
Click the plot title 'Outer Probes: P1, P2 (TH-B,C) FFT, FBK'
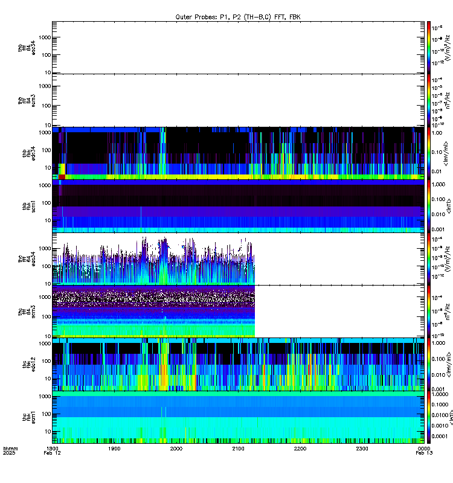tap(238, 17)
